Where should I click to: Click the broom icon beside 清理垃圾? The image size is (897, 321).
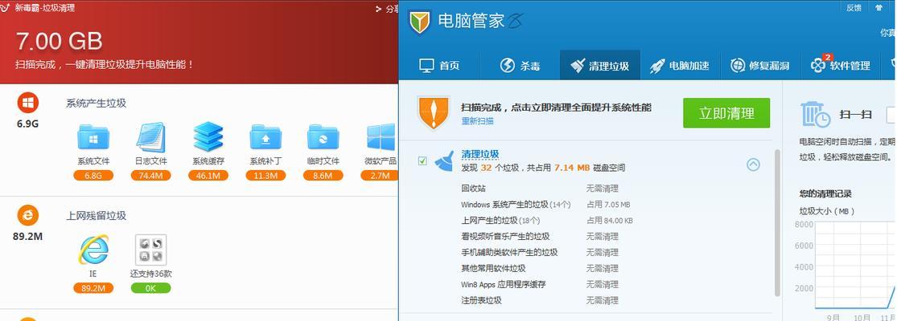(x=445, y=160)
